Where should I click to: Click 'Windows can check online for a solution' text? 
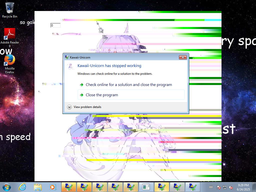tap(115, 74)
